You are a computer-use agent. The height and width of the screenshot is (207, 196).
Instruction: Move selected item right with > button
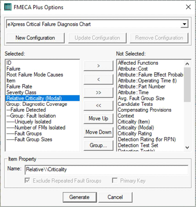[99, 66]
